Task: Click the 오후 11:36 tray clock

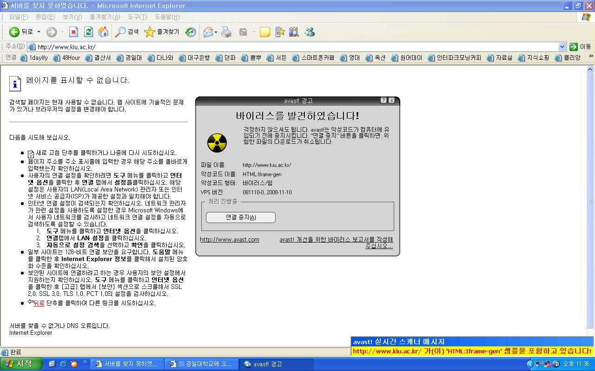Action: click(x=576, y=364)
